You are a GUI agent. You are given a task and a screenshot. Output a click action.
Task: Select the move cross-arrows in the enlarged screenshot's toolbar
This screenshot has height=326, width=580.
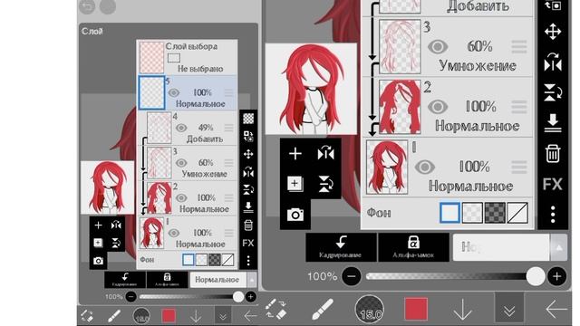[x=553, y=32]
